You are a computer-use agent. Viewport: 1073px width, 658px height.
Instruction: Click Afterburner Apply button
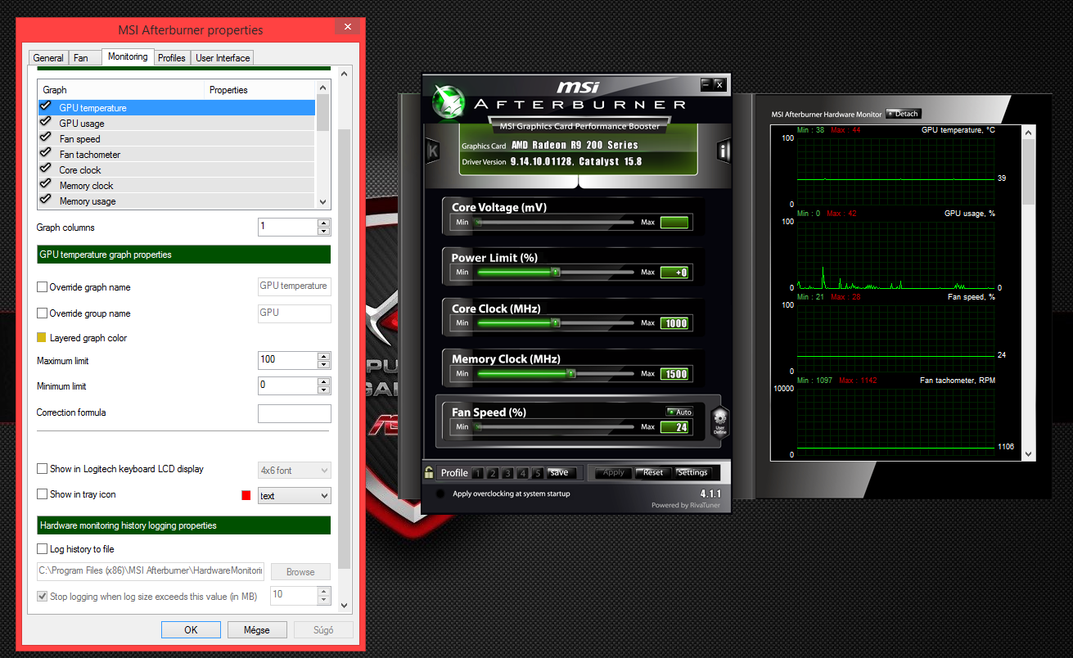click(x=614, y=473)
